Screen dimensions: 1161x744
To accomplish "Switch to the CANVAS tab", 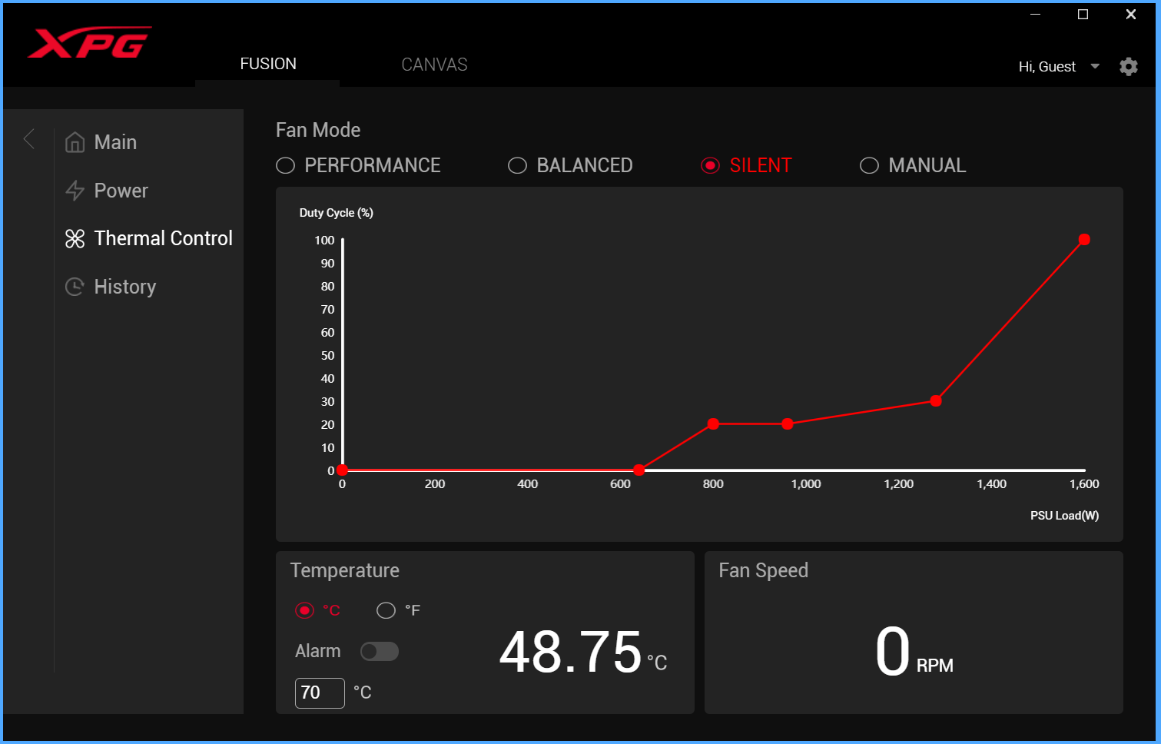I will pyautogui.click(x=434, y=65).
